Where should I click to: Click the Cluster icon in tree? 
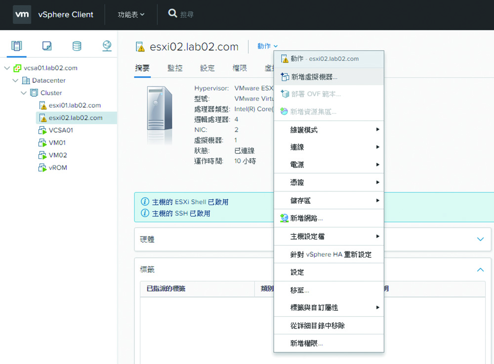[x=34, y=93]
